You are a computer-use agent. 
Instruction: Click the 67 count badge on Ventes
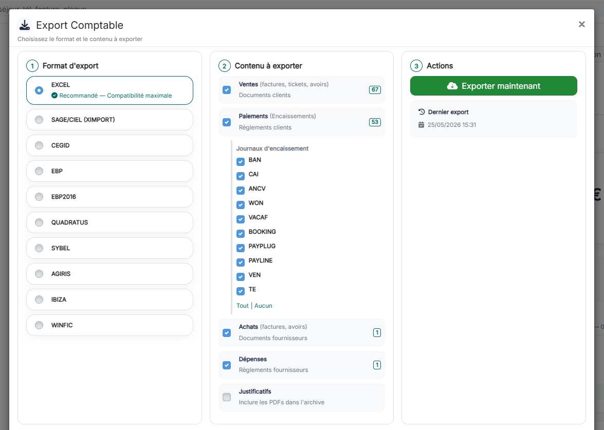coord(375,90)
